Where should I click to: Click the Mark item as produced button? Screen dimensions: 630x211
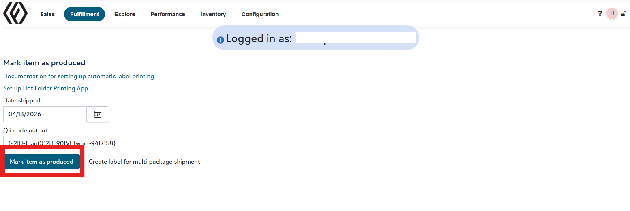tap(42, 162)
